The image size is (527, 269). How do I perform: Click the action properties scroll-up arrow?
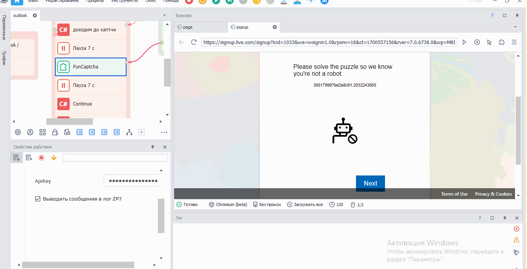click(x=161, y=170)
